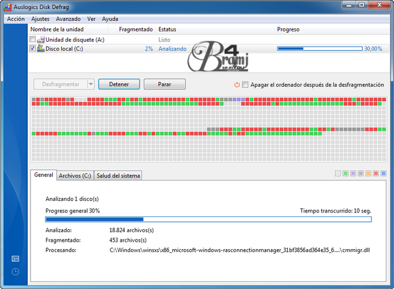Click the Progreso general progress bar

coord(208,219)
